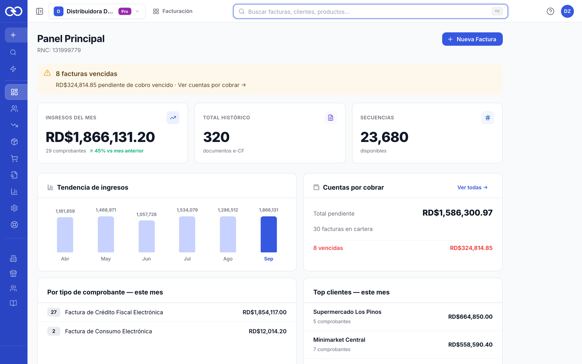Click the RD$324,814.85 overdue amount
The height and width of the screenshot is (364, 582).
471,248
